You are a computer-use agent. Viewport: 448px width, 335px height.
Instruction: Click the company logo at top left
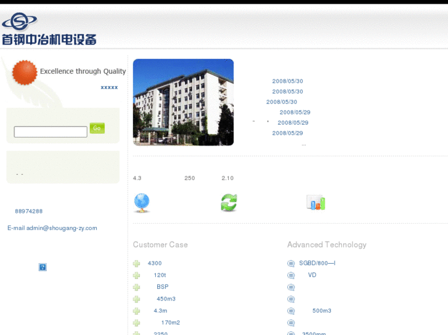tap(49, 29)
